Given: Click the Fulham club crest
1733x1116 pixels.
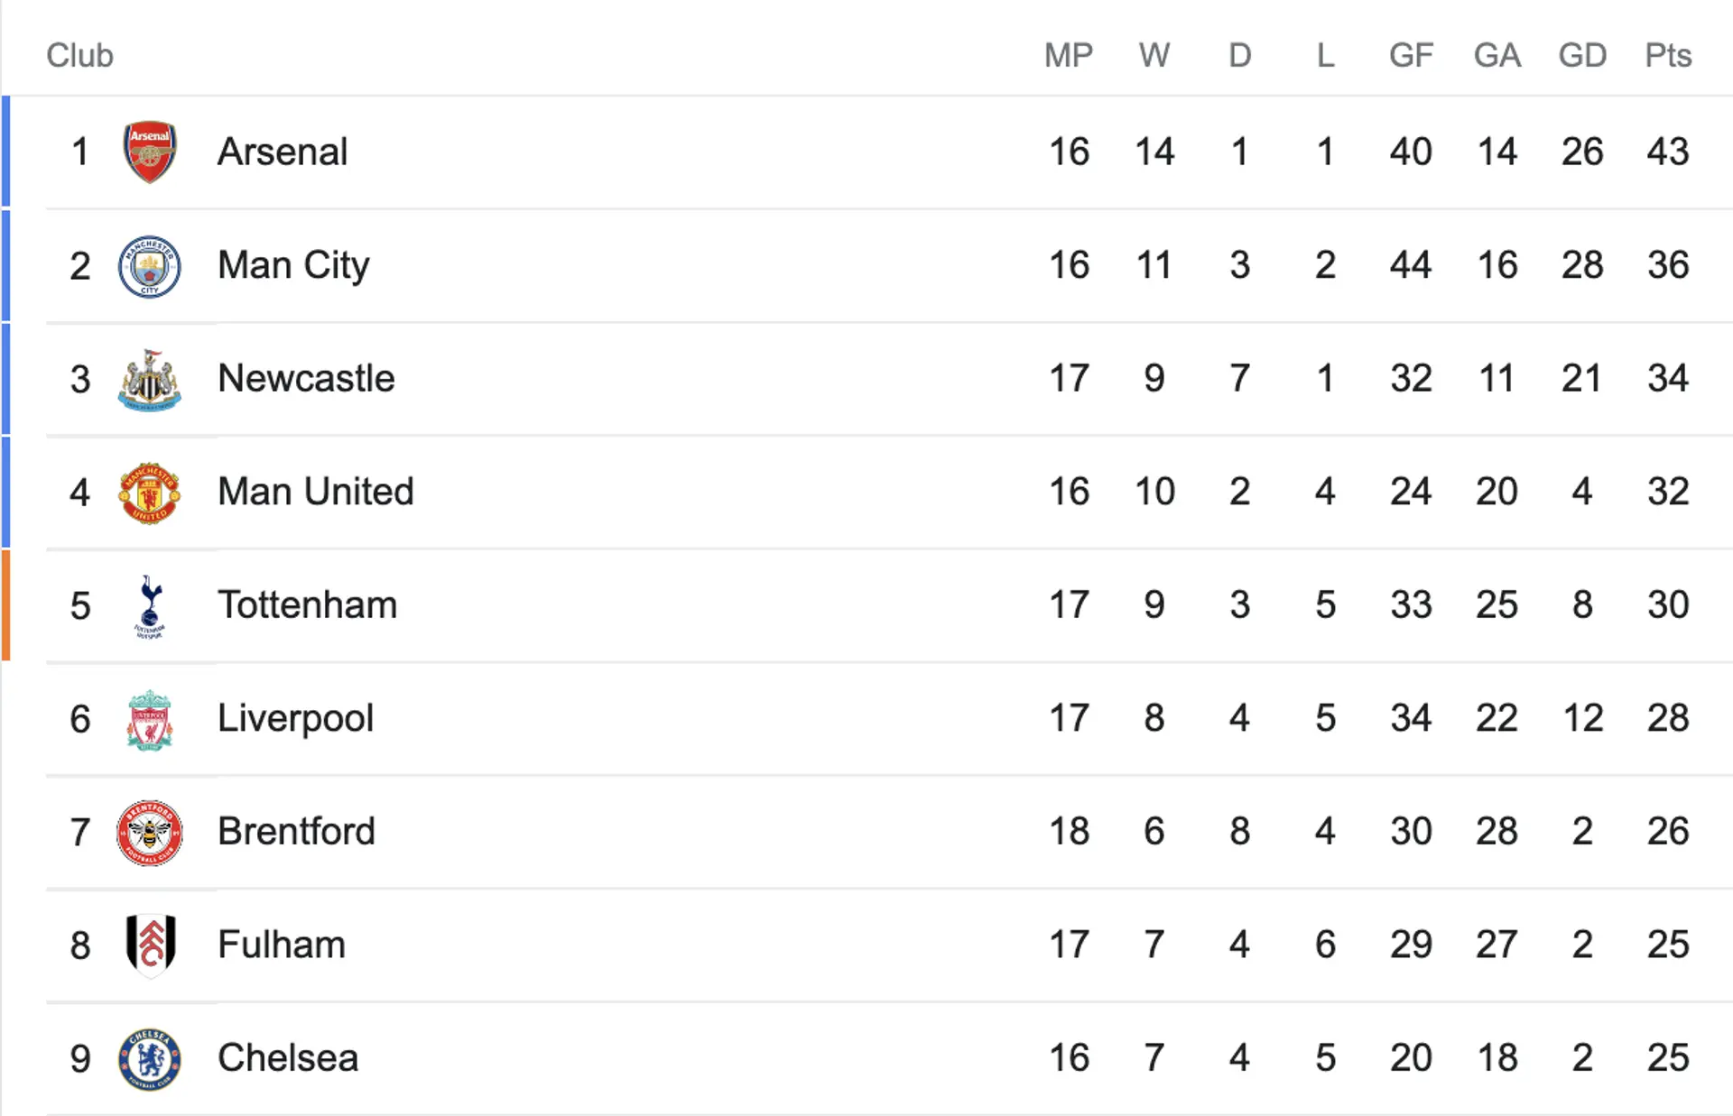Looking at the screenshot, I should [150, 945].
